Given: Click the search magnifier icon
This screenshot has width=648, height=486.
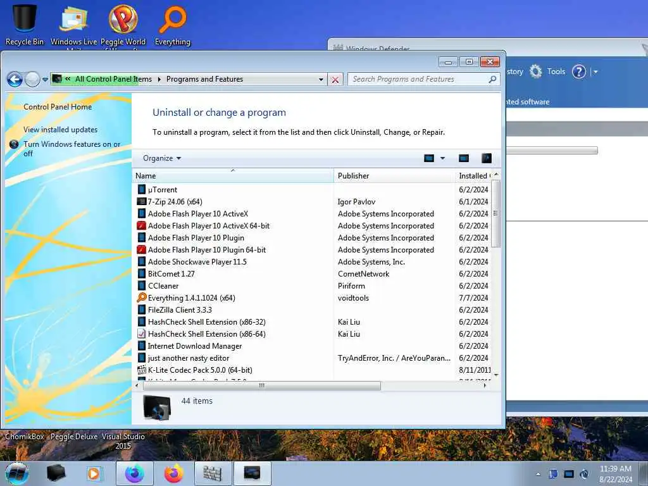Looking at the screenshot, I should 492,79.
